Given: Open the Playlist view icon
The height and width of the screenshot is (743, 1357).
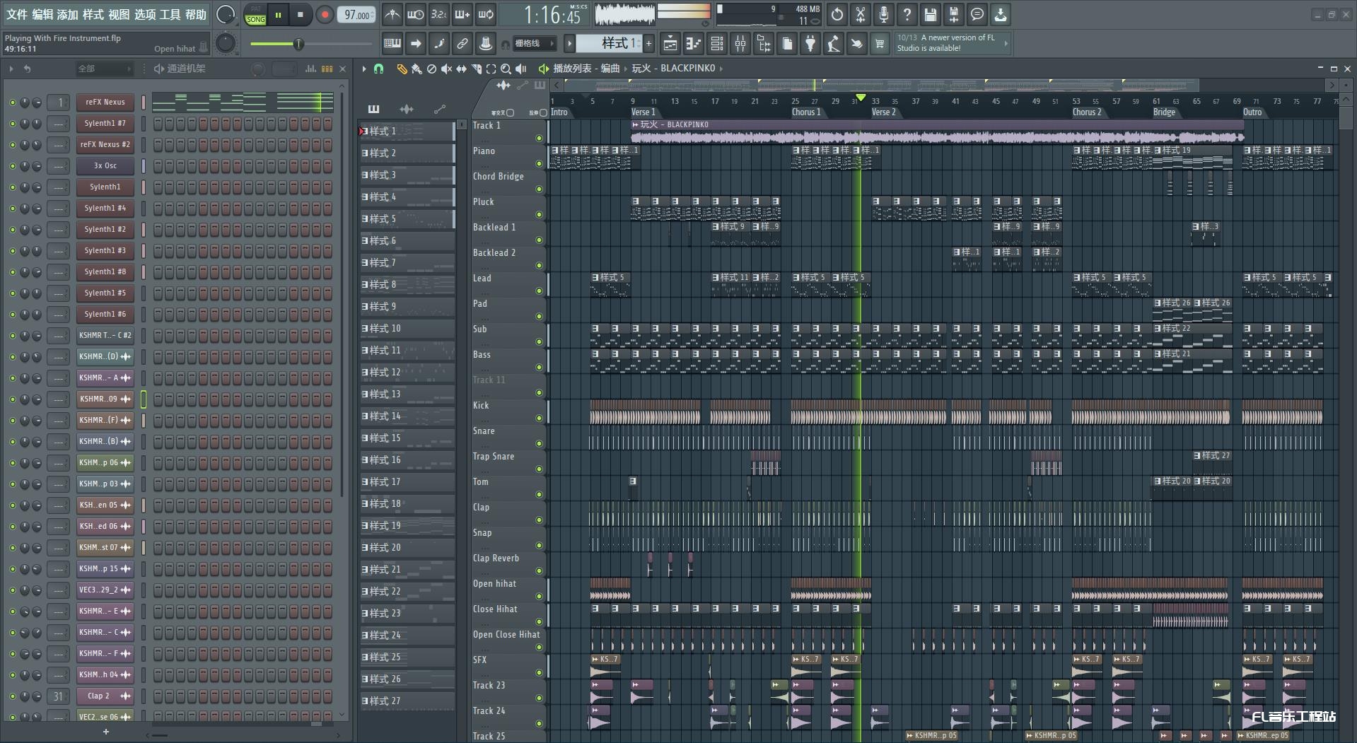Looking at the screenshot, I should [670, 44].
